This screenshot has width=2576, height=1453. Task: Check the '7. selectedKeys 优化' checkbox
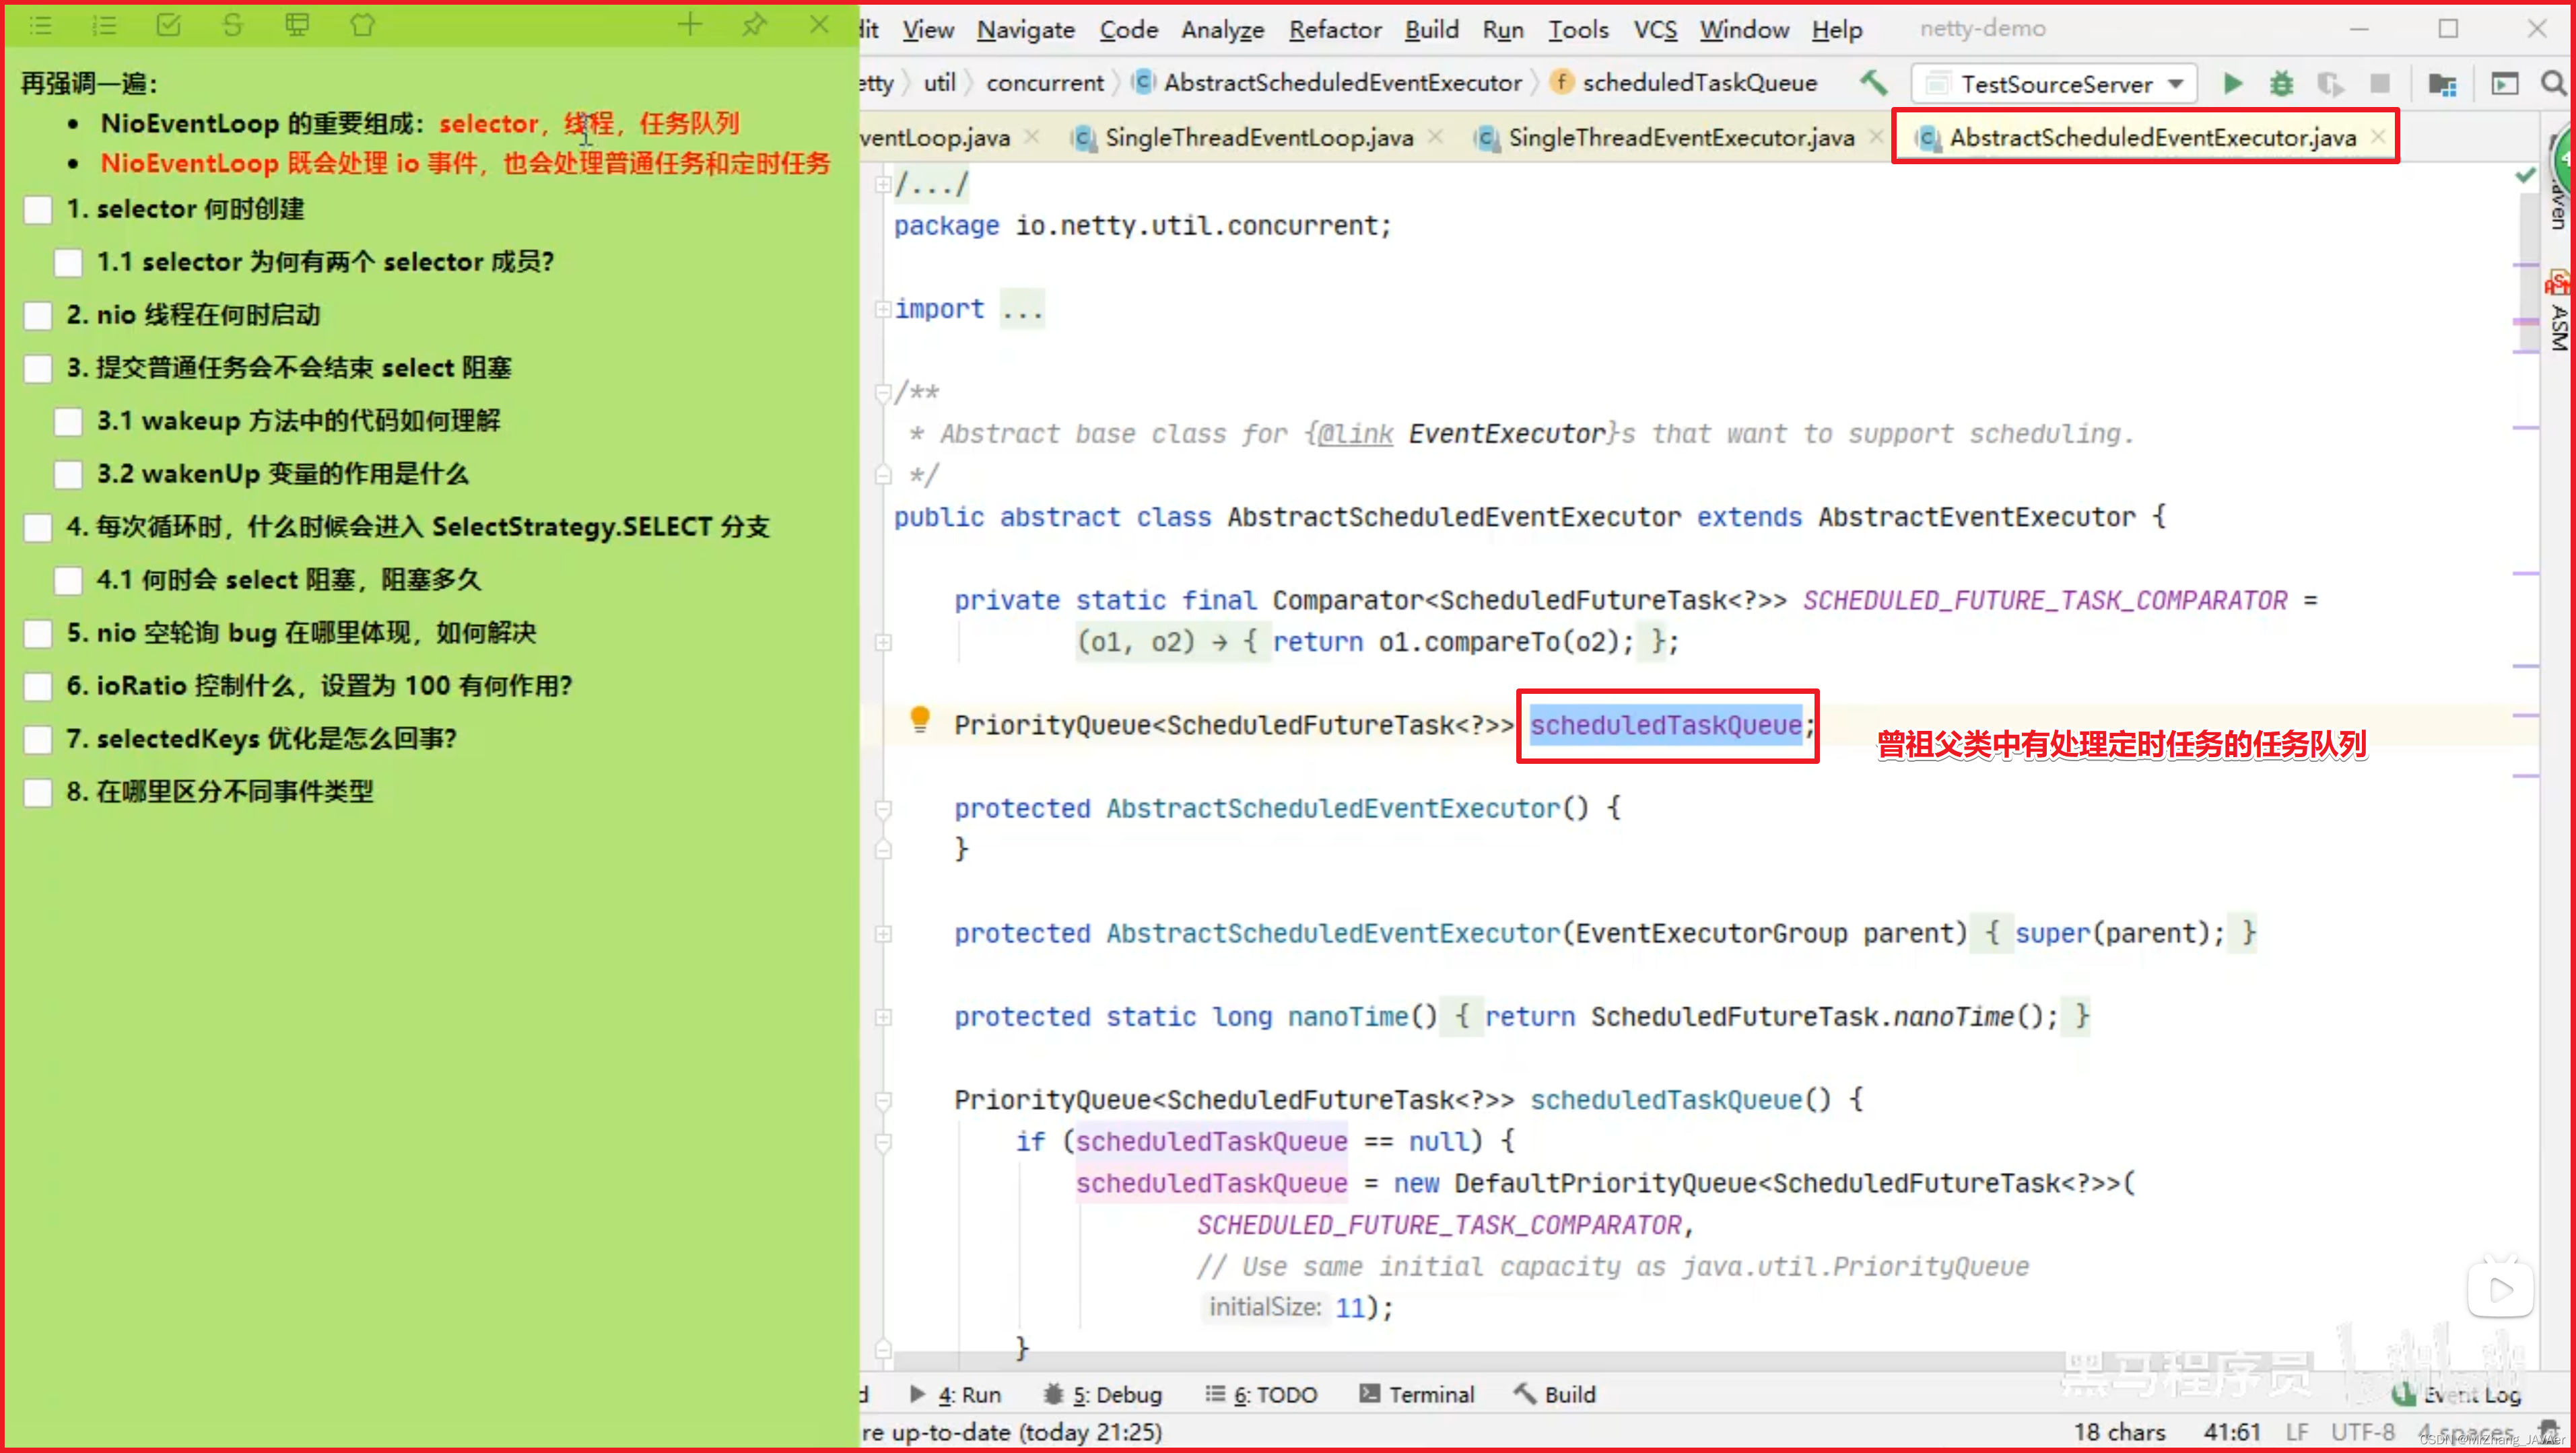point(38,740)
